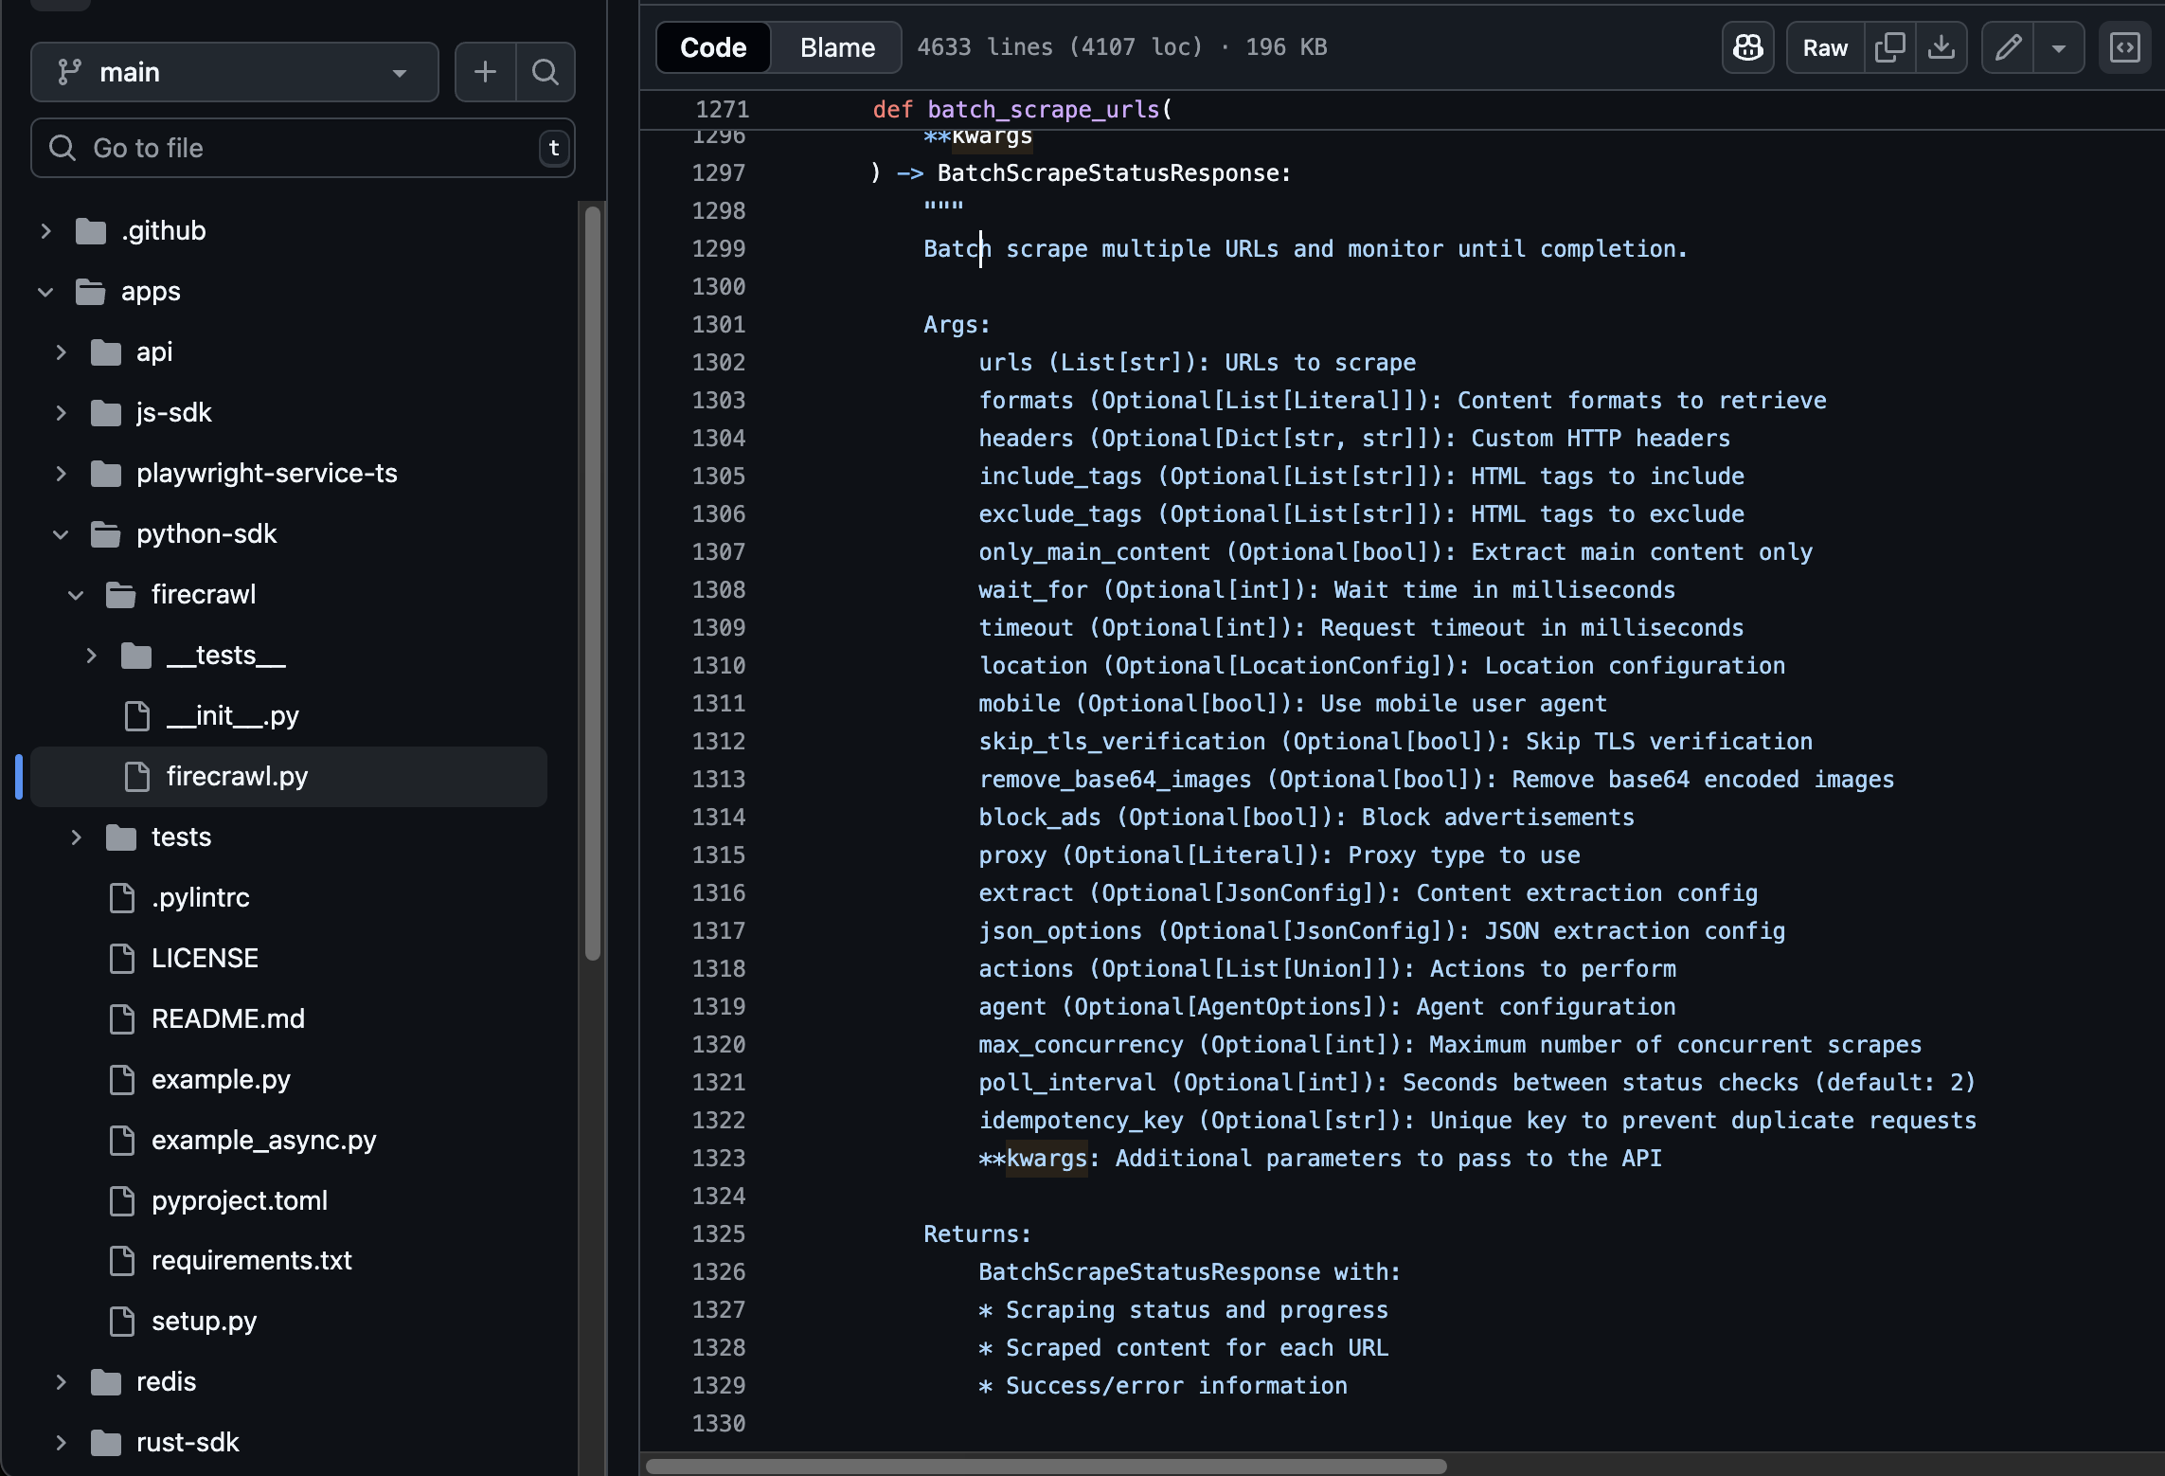Screen dimensions: 2165x1476
Task: Click the search magnifier icon in sidebar
Action: coord(546,72)
